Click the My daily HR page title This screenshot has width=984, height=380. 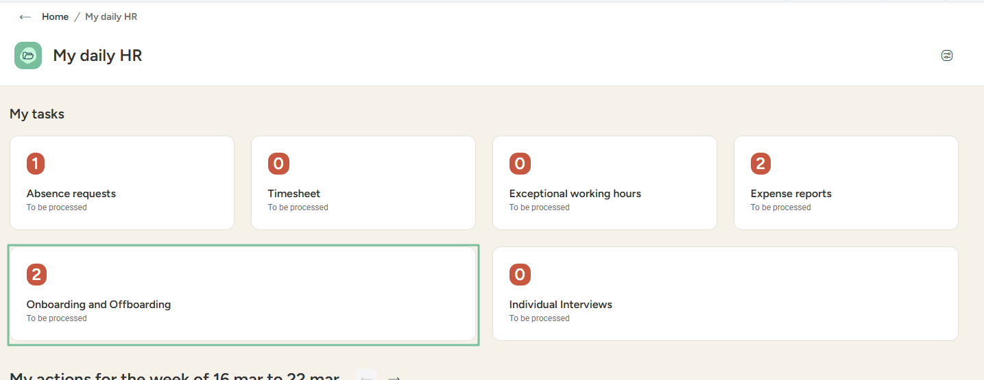pos(97,55)
